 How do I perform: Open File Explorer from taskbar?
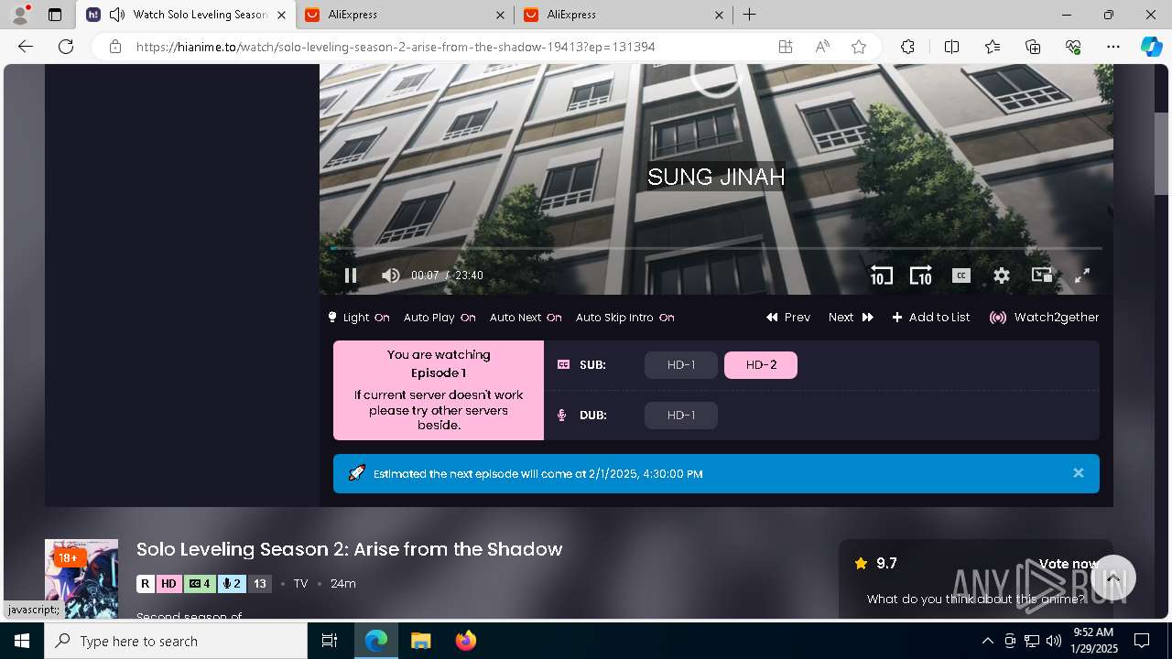pyautogui.click(x=420, y=641)
